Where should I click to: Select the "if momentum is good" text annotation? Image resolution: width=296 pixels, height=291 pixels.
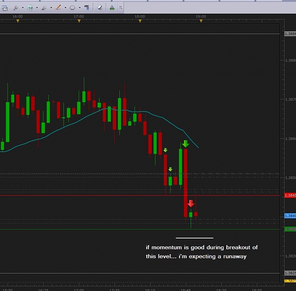click(202, 252)
